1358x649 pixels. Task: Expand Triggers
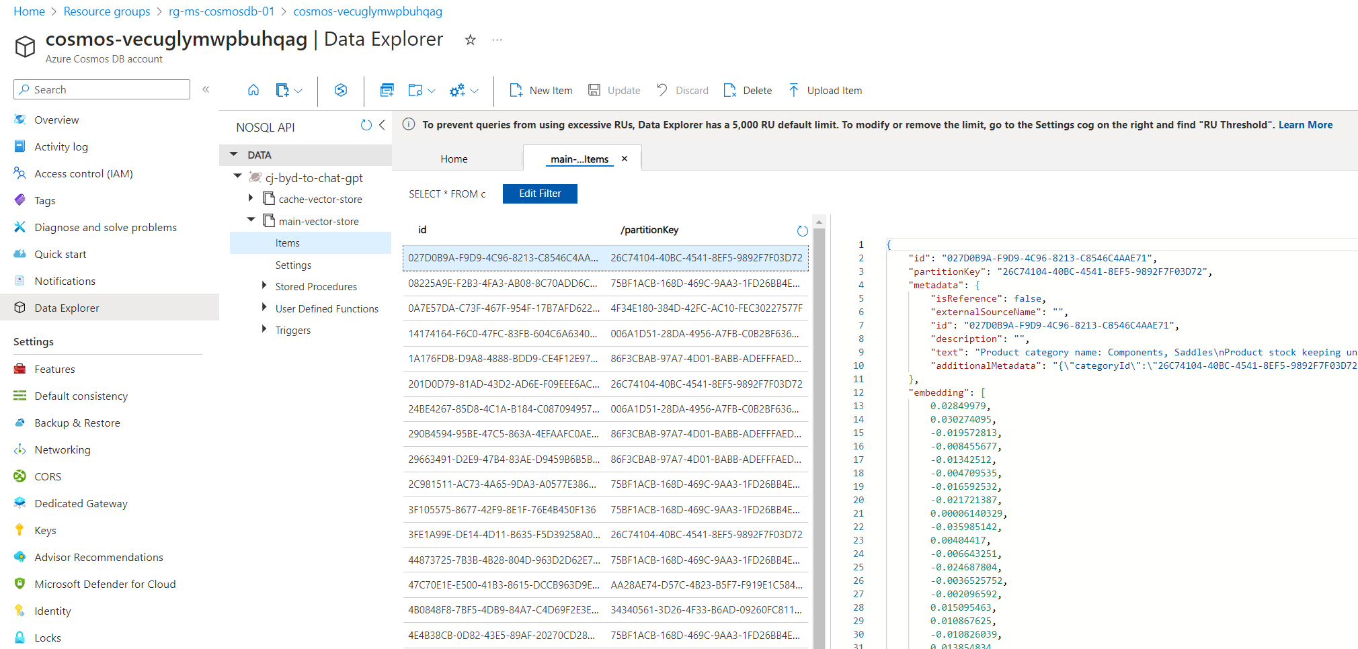[264, 329]
